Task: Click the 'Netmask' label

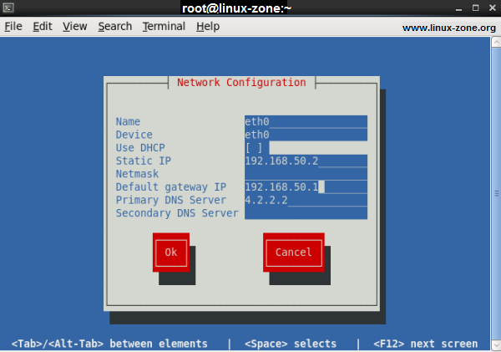Action: coord(137,174)
